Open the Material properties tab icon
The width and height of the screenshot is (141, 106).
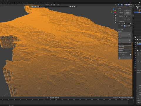(135, 68)
